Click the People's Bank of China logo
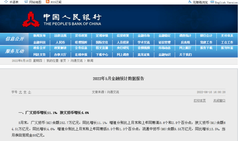This screenshot has height=141, width=238. pyautogui.click(x=31, y=19)
